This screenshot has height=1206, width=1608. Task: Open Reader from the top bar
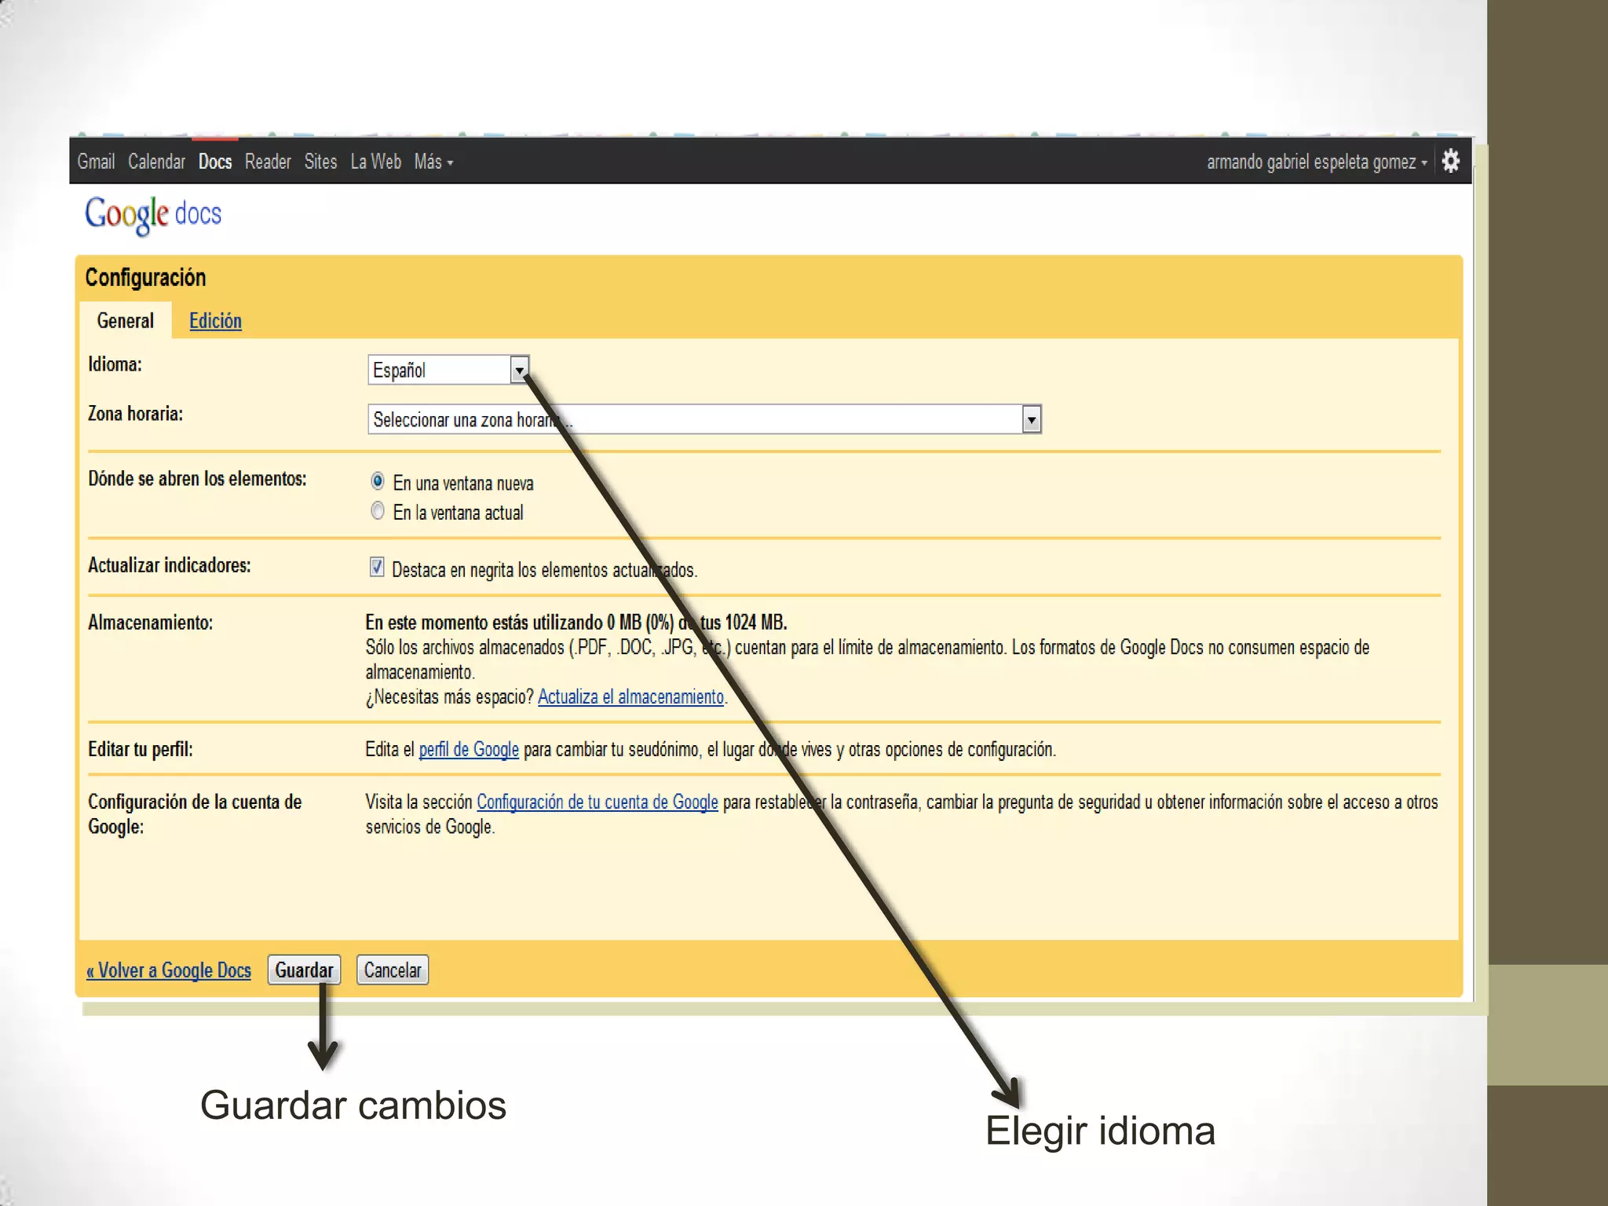tap(268, 162)
